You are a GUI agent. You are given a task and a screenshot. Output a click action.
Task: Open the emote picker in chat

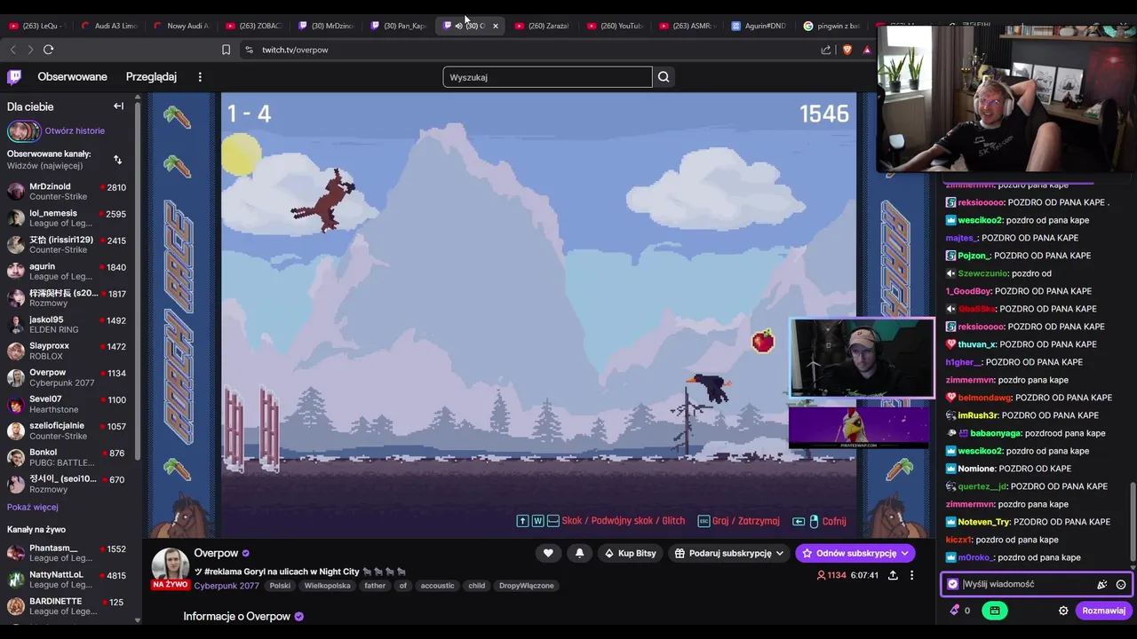coord(1121,584)
